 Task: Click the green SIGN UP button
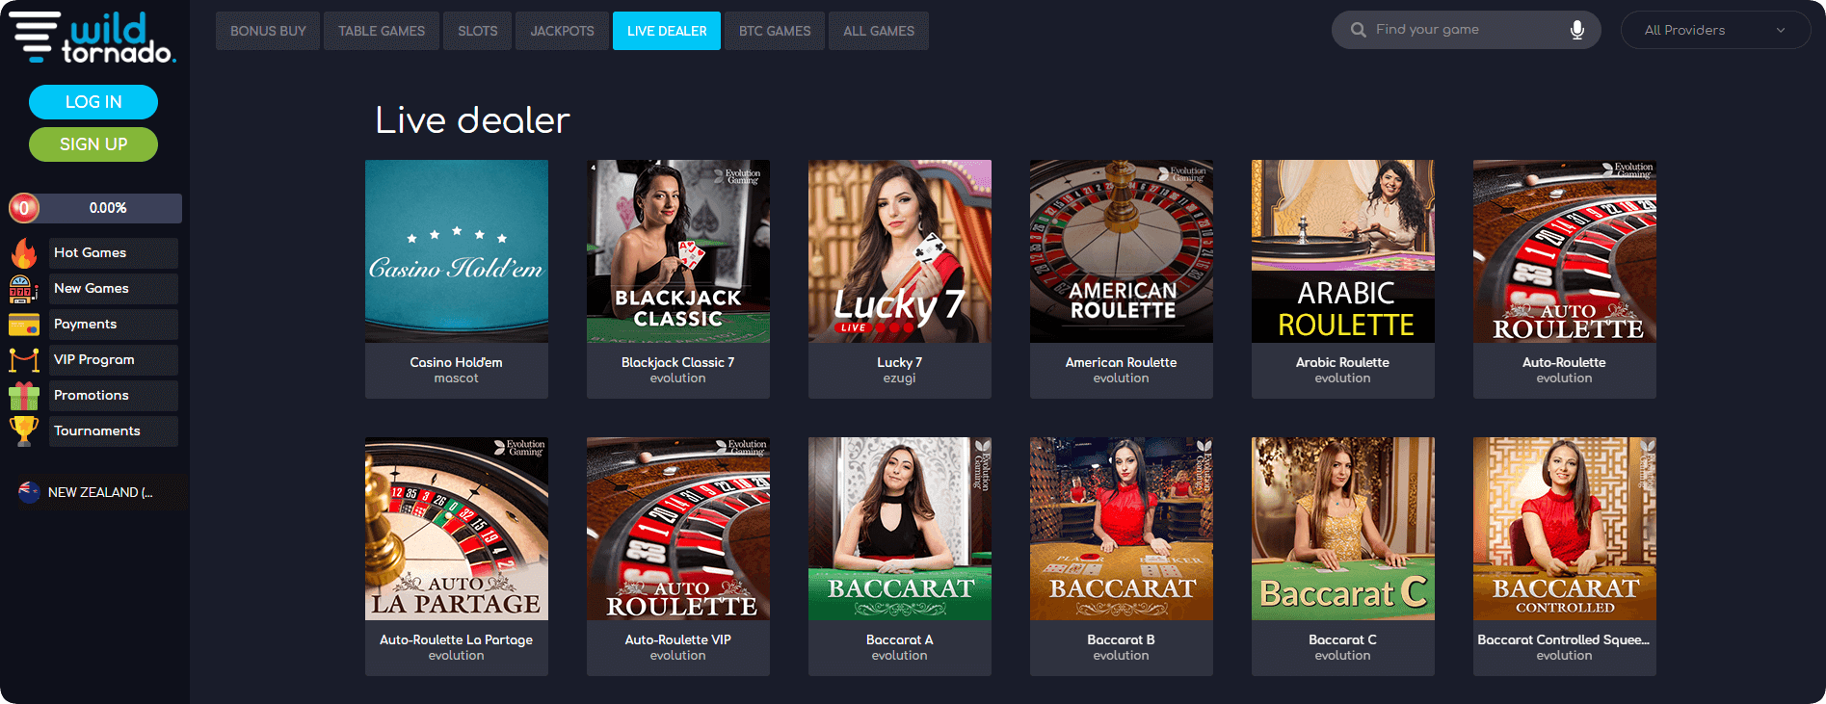coord(93,144)
